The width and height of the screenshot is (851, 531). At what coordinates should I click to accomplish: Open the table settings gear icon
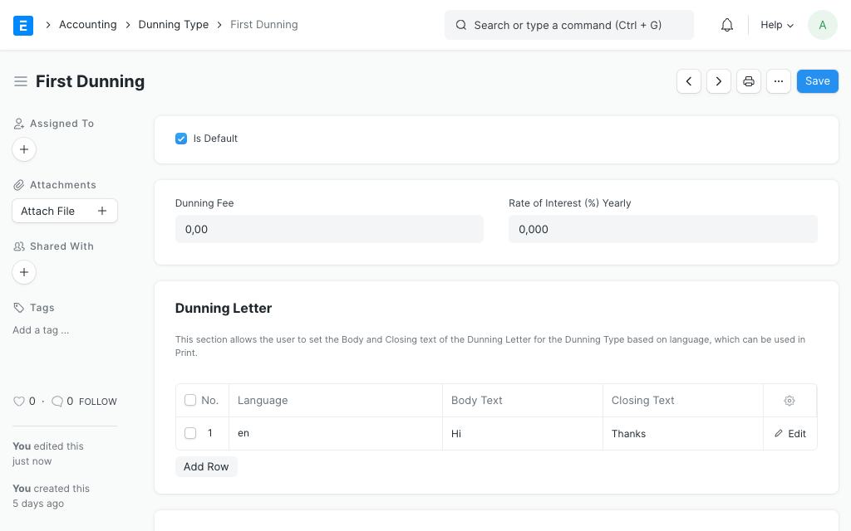tap(789, 400)
